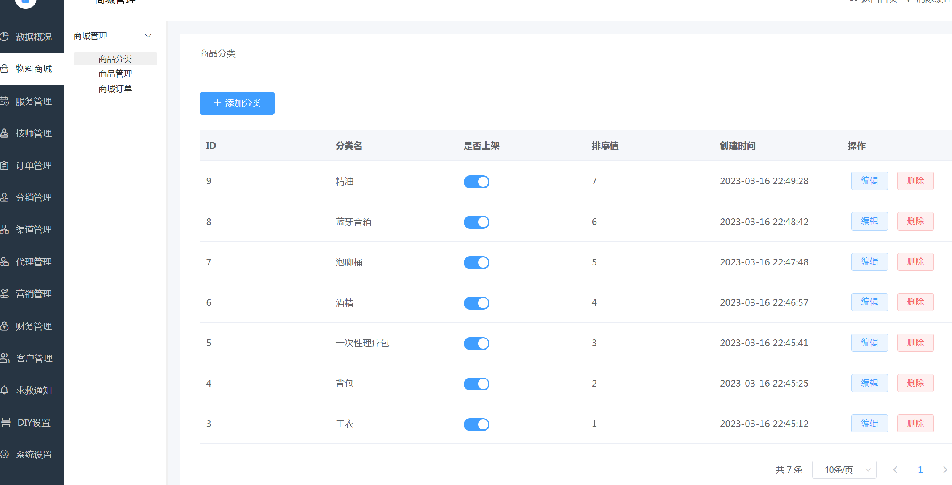This screenshot has width=952, height=485.
Task: Click the 订单管理 clipboard icon
Action: [5, 165]
